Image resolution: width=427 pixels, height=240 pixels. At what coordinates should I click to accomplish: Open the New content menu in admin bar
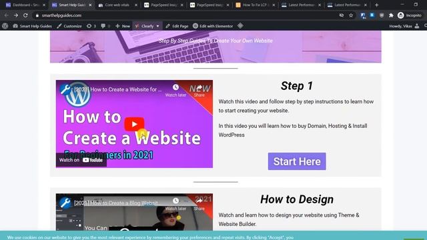coord(123,26)
